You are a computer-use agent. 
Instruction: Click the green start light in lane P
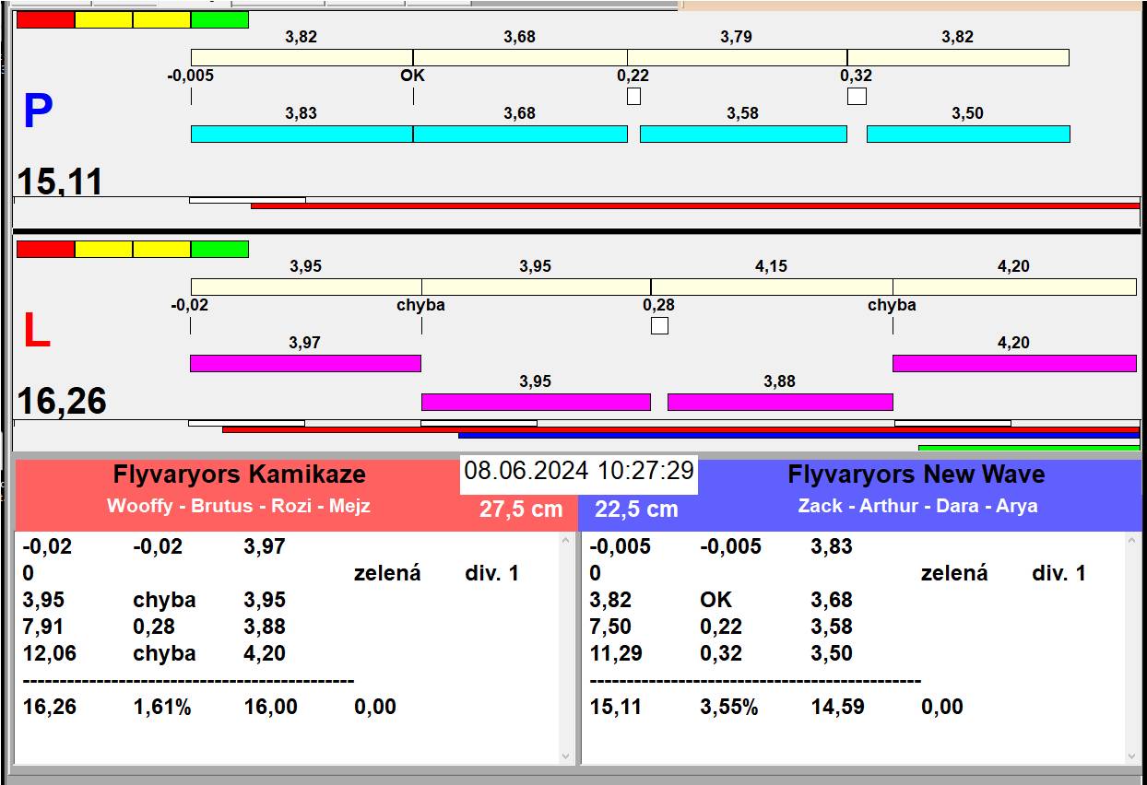[x=219, y=19]
